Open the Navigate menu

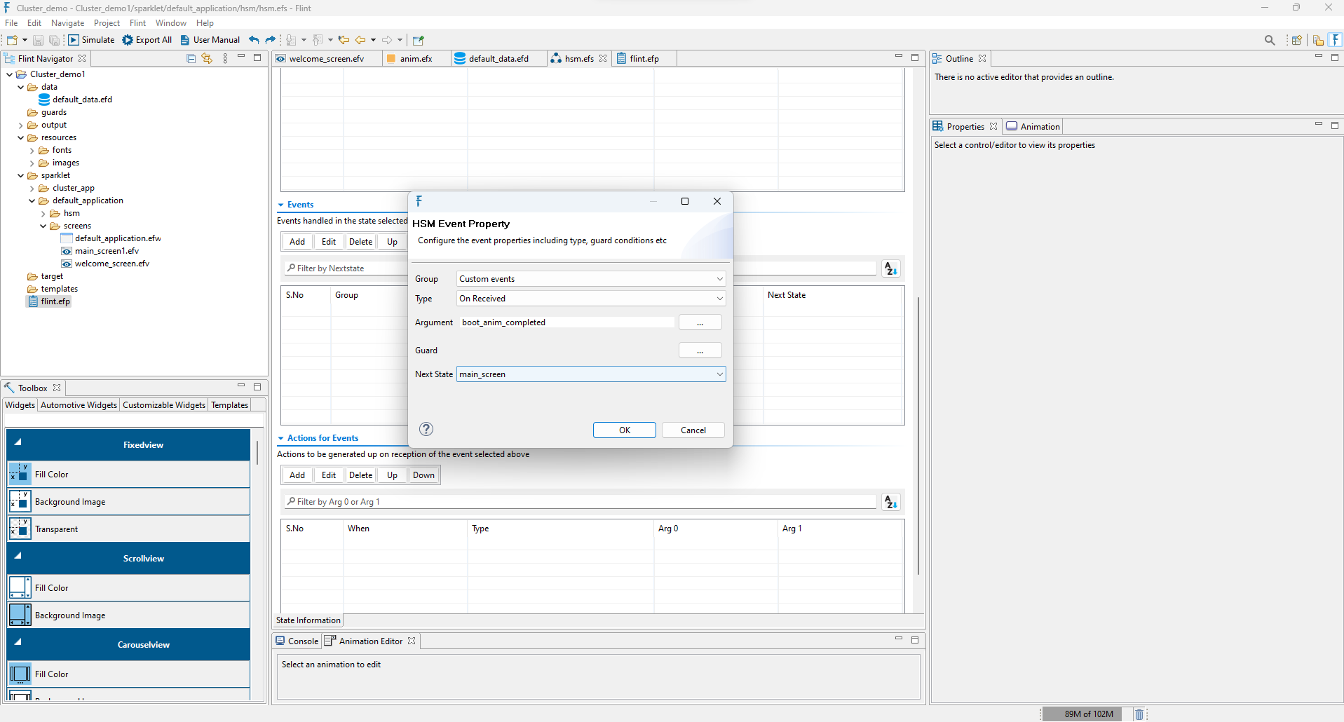point(67,23)
